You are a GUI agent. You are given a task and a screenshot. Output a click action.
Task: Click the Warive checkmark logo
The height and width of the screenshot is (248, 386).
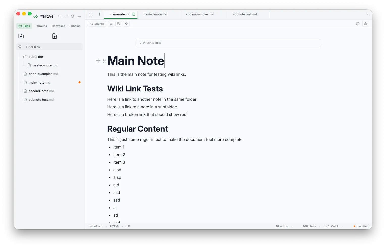point(36,16)
